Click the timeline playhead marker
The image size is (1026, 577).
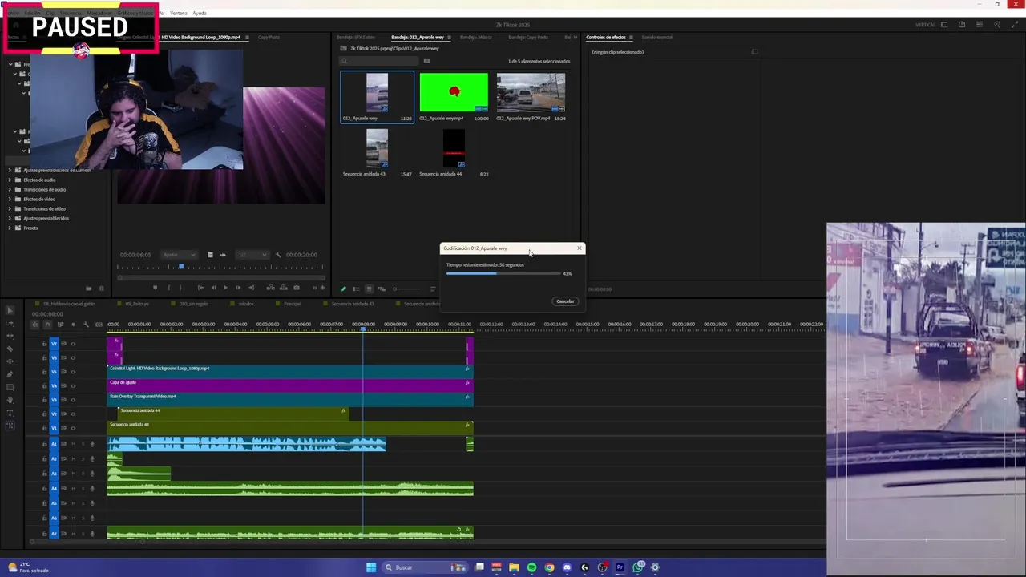pos(363,329)
